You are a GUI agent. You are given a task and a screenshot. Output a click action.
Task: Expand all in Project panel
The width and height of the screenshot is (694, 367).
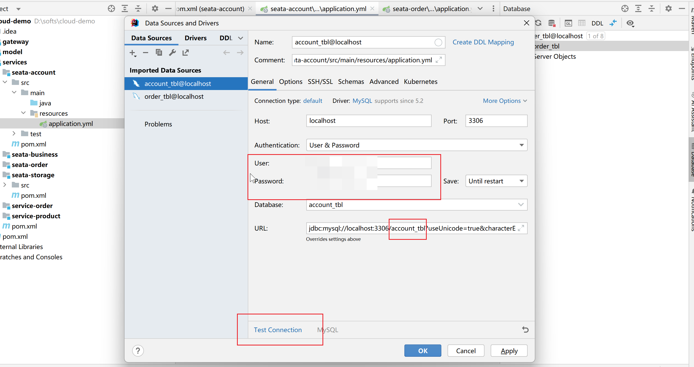coord(125,9)
